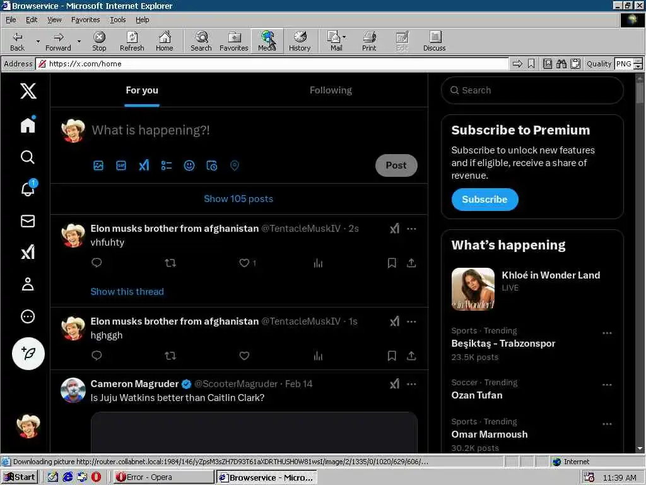646x485 pixels.
Task: Open emoji picker in composer
Action: coord(189,166)
